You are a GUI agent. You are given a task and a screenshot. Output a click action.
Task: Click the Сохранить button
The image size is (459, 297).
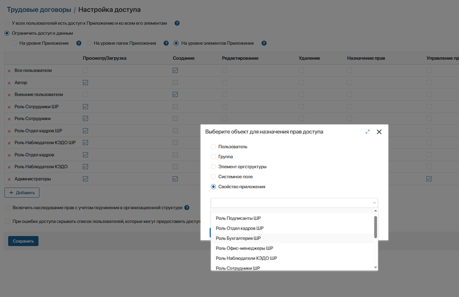coord(23,241)
